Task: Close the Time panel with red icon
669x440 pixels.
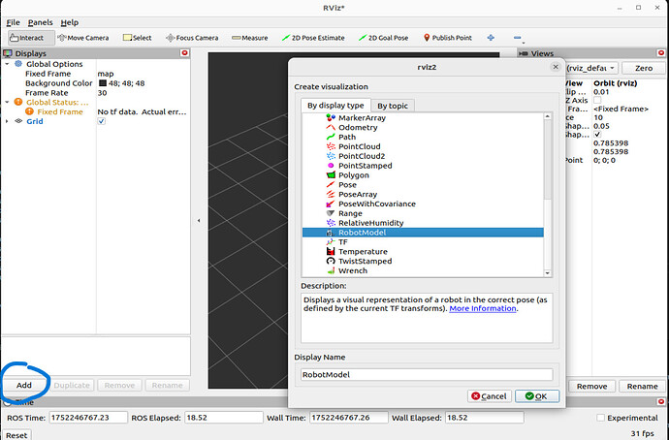Action: tap(661, 401)
